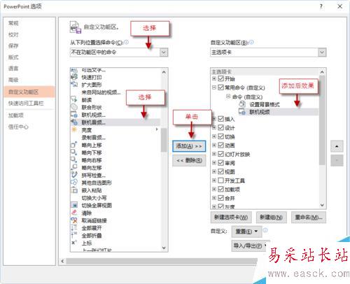Click the vertical scrollbar thumb of command list
The width and height of the screenshot is (350, 284).
[x=164, y=140]
